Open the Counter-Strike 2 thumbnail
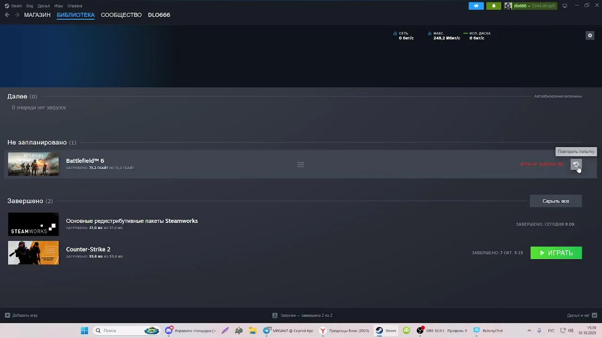 click(x=33, y=253)
